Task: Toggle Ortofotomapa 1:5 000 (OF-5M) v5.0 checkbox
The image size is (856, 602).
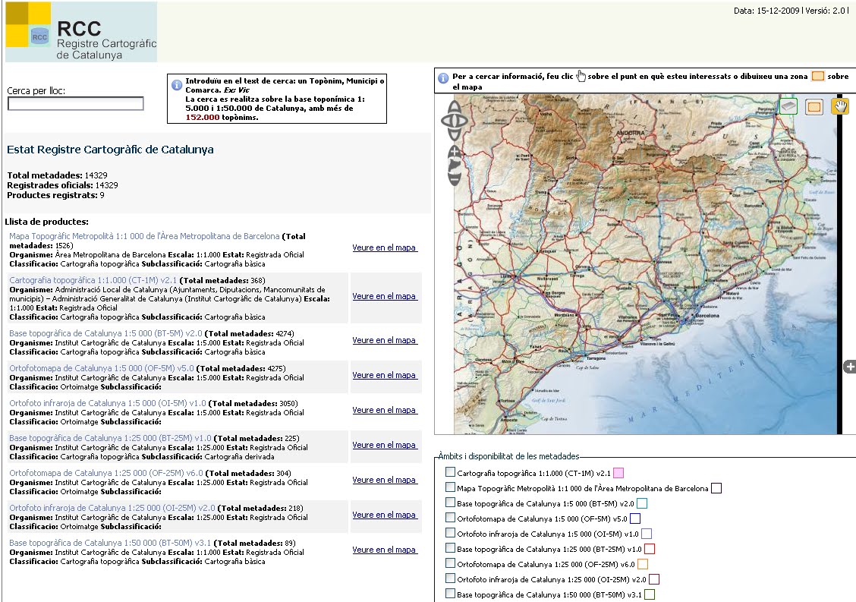Action: [450, 517]
